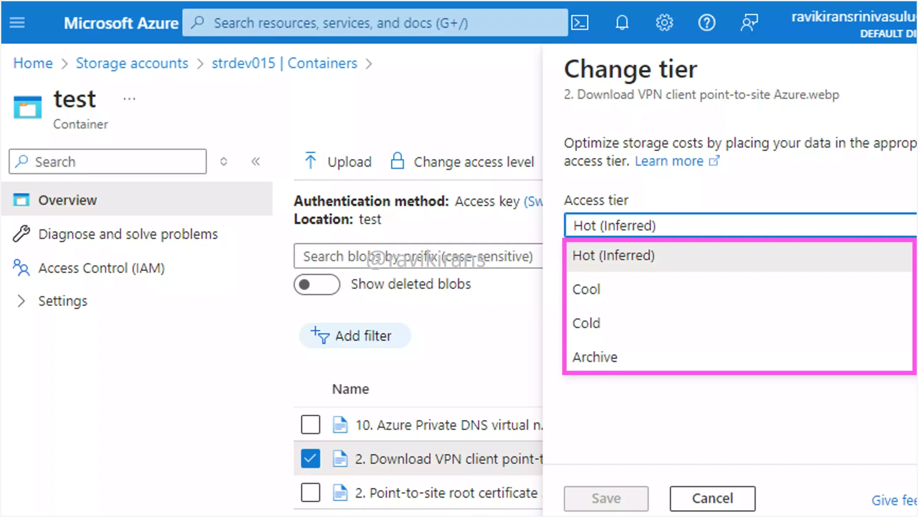Click the Save button
The image size is (918, 517).
click(x=606, y=498)
